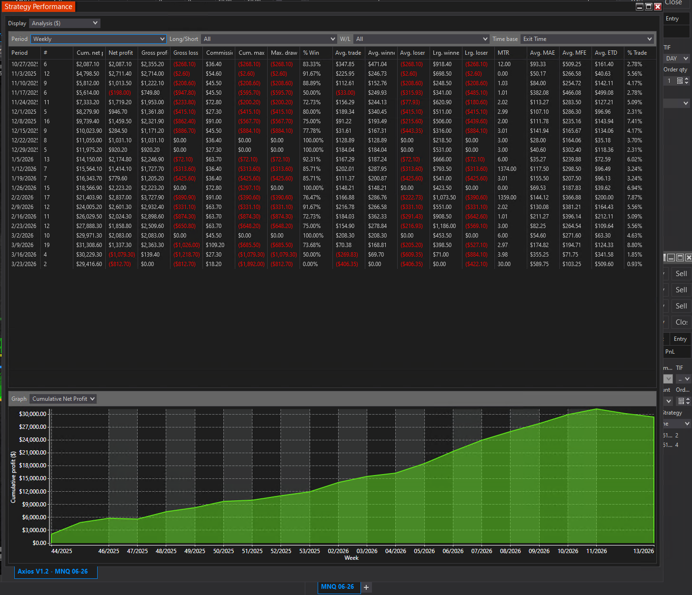Expand the W/L filter dropdown
The height and width of the screenshot is (595, 692).
(421, 39)
